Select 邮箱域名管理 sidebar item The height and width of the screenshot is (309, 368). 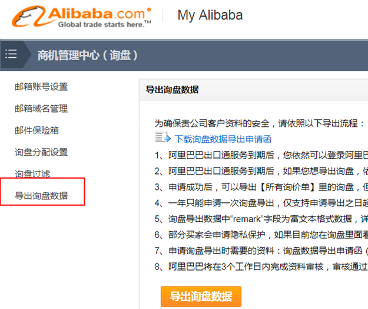[x=41, y=109]
